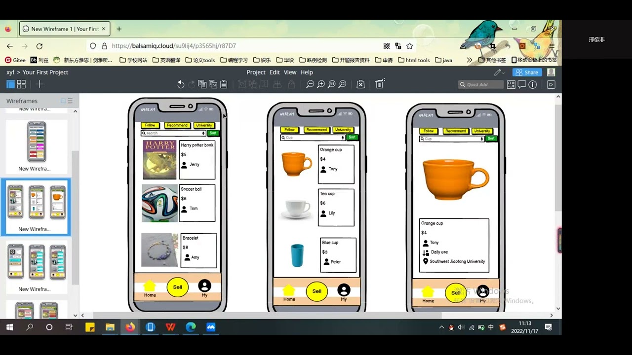Click the Quick Add search field
The width and height of the screenshot is (632, 355).
(481, 85)
